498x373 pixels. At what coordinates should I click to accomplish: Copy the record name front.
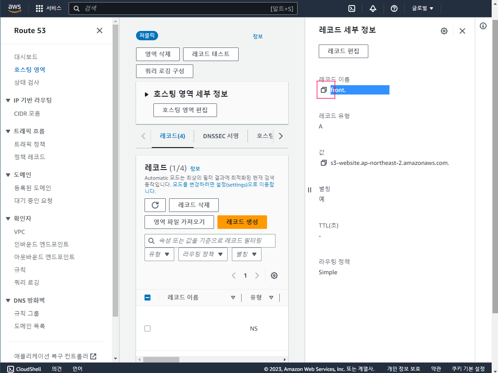click(324, 90)
